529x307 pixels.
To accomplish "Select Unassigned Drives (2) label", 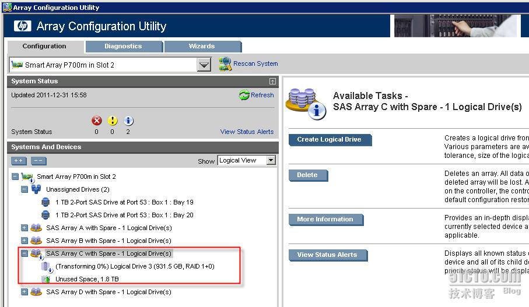I will coord(78,189).
